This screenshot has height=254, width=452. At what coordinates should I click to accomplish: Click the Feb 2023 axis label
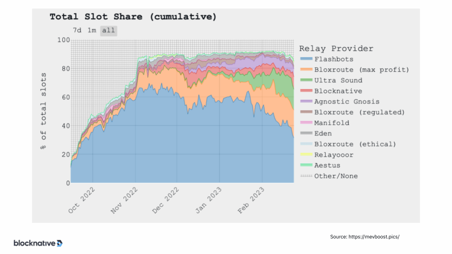tap(251, 200)
